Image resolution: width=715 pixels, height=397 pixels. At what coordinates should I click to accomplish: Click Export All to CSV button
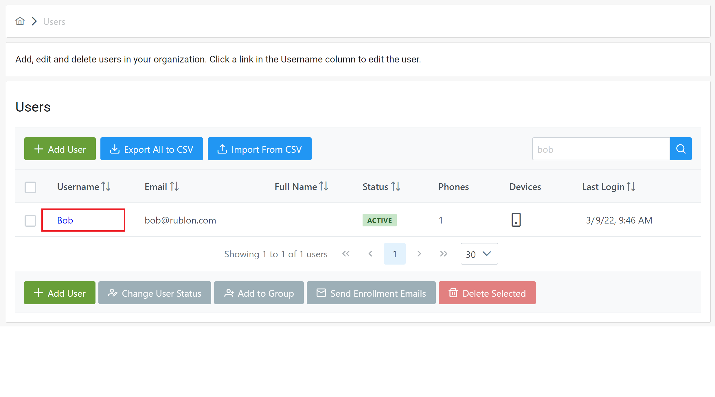tap(152, 149)
